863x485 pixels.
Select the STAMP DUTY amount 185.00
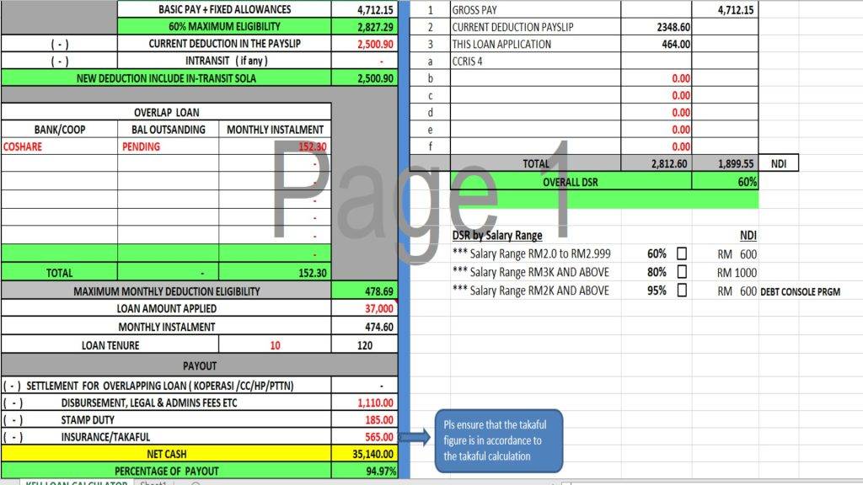(364, 419)
